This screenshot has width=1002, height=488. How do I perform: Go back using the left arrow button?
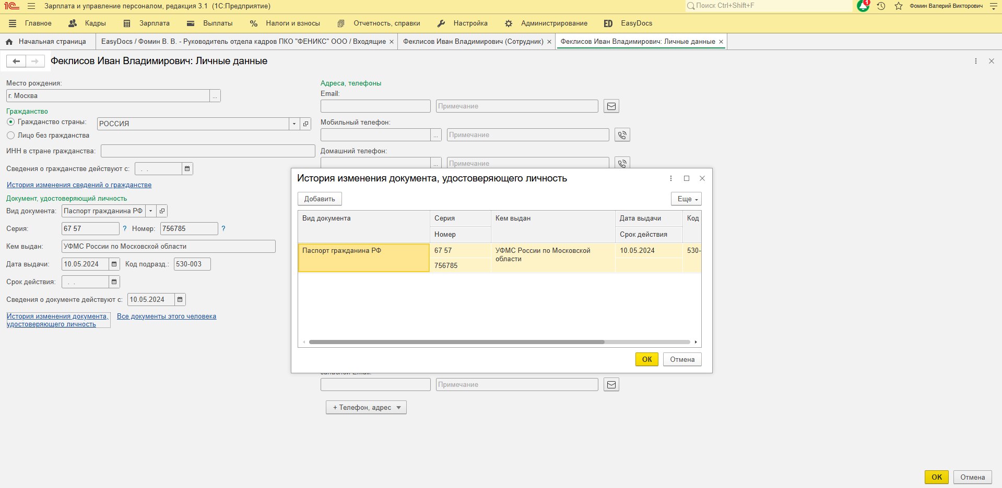(x=16, y=62)
